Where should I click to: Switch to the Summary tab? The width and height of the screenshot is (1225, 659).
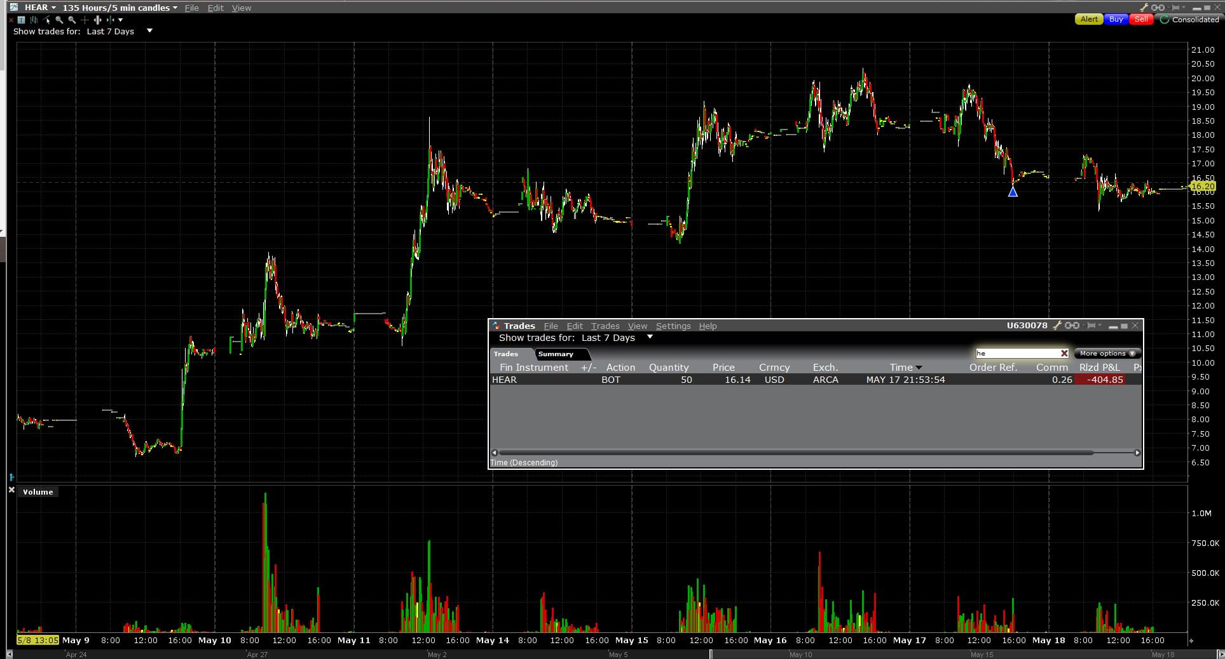[x=555, y=354]
